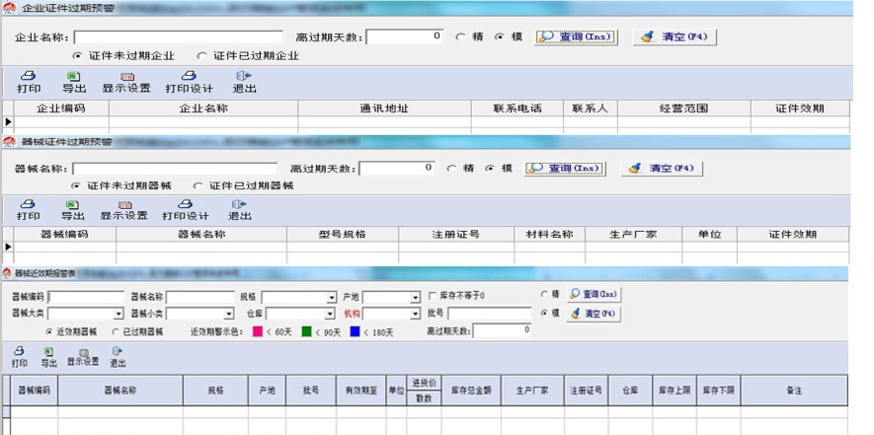Click the pink <60天 warning color swatch
874x435 pixels.
[x=258, y=331]
